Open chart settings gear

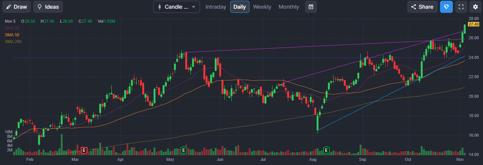point(475,7)
